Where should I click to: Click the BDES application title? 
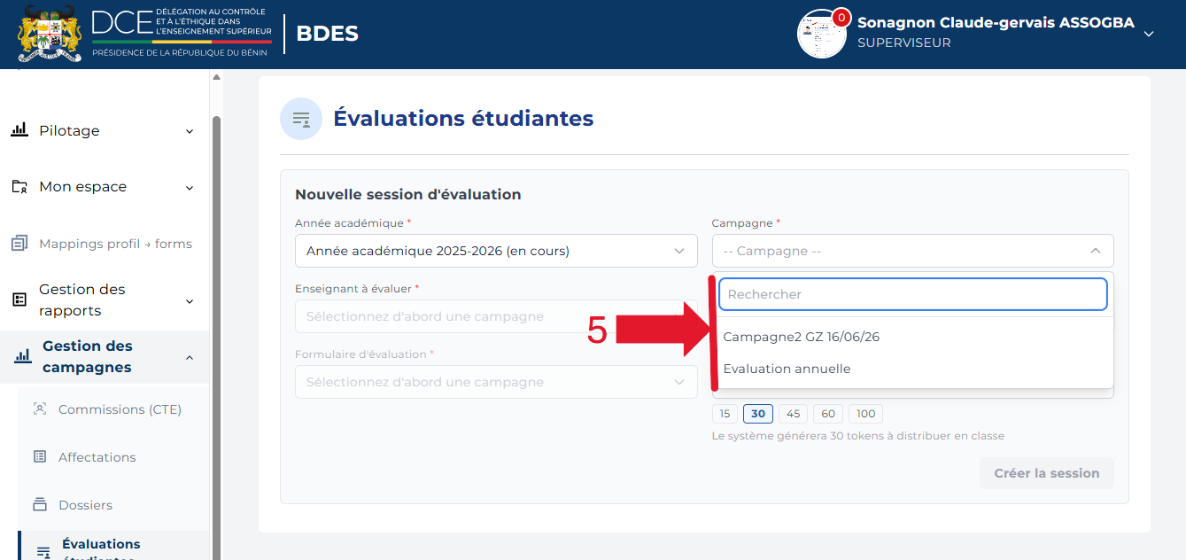(x=327, y=35)
